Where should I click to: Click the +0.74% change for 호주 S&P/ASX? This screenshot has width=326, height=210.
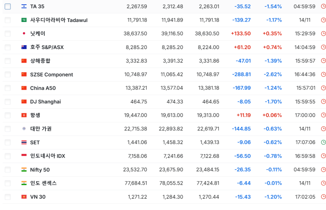click(x=272, y=47)
